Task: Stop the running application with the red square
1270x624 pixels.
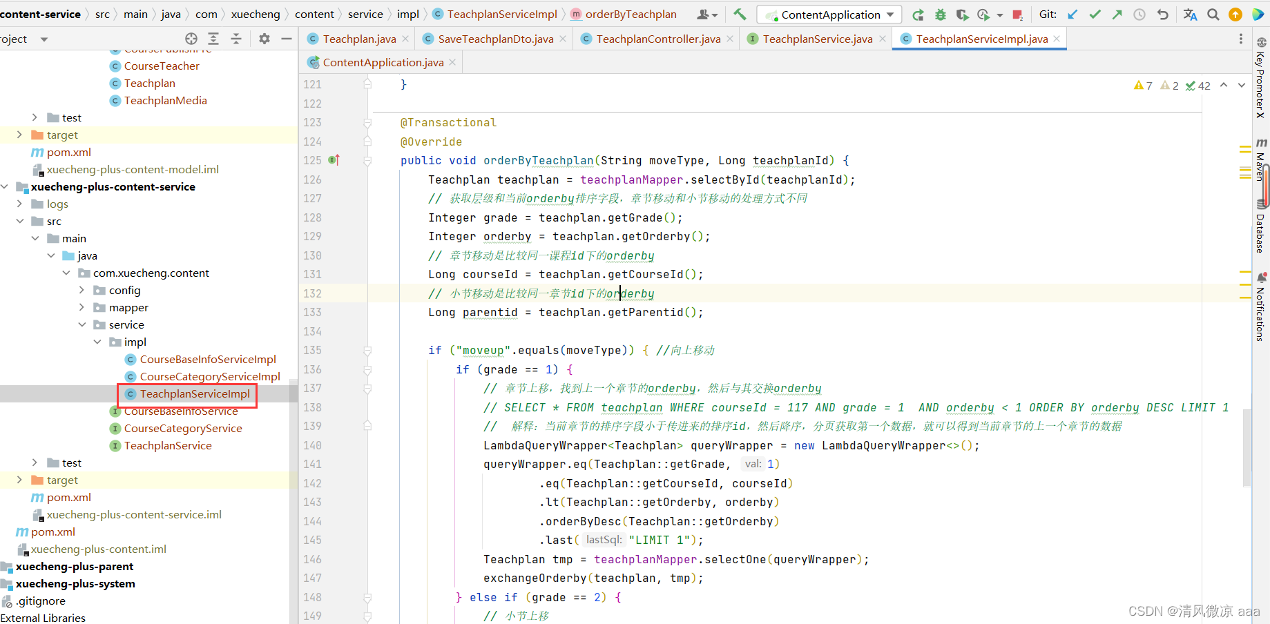Action: coord(1017,14)
